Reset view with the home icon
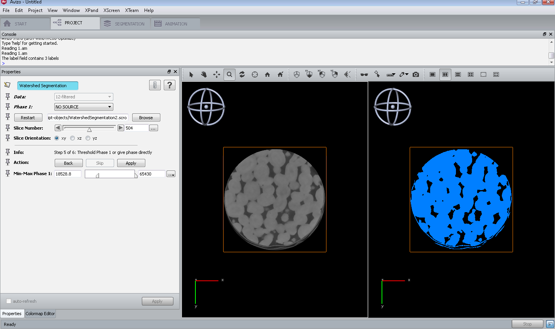This screenshot has width=555, height=329. [267, 74]
